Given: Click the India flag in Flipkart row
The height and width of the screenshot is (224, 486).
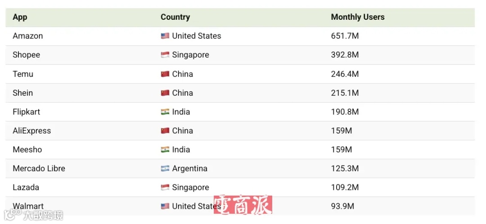Looking at the screenshot, I should click(165, 112).
